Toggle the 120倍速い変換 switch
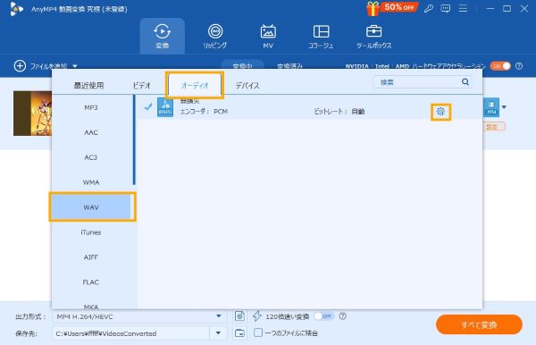This screenshot has width=536, height=345. pyautogui.click(x=323, y=316)
